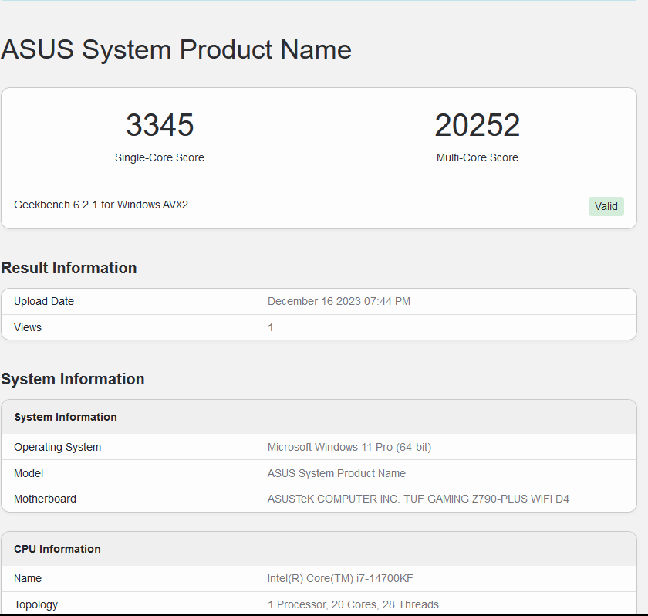Click the Topology row label

pyautogui.click(x=36, y=605)
